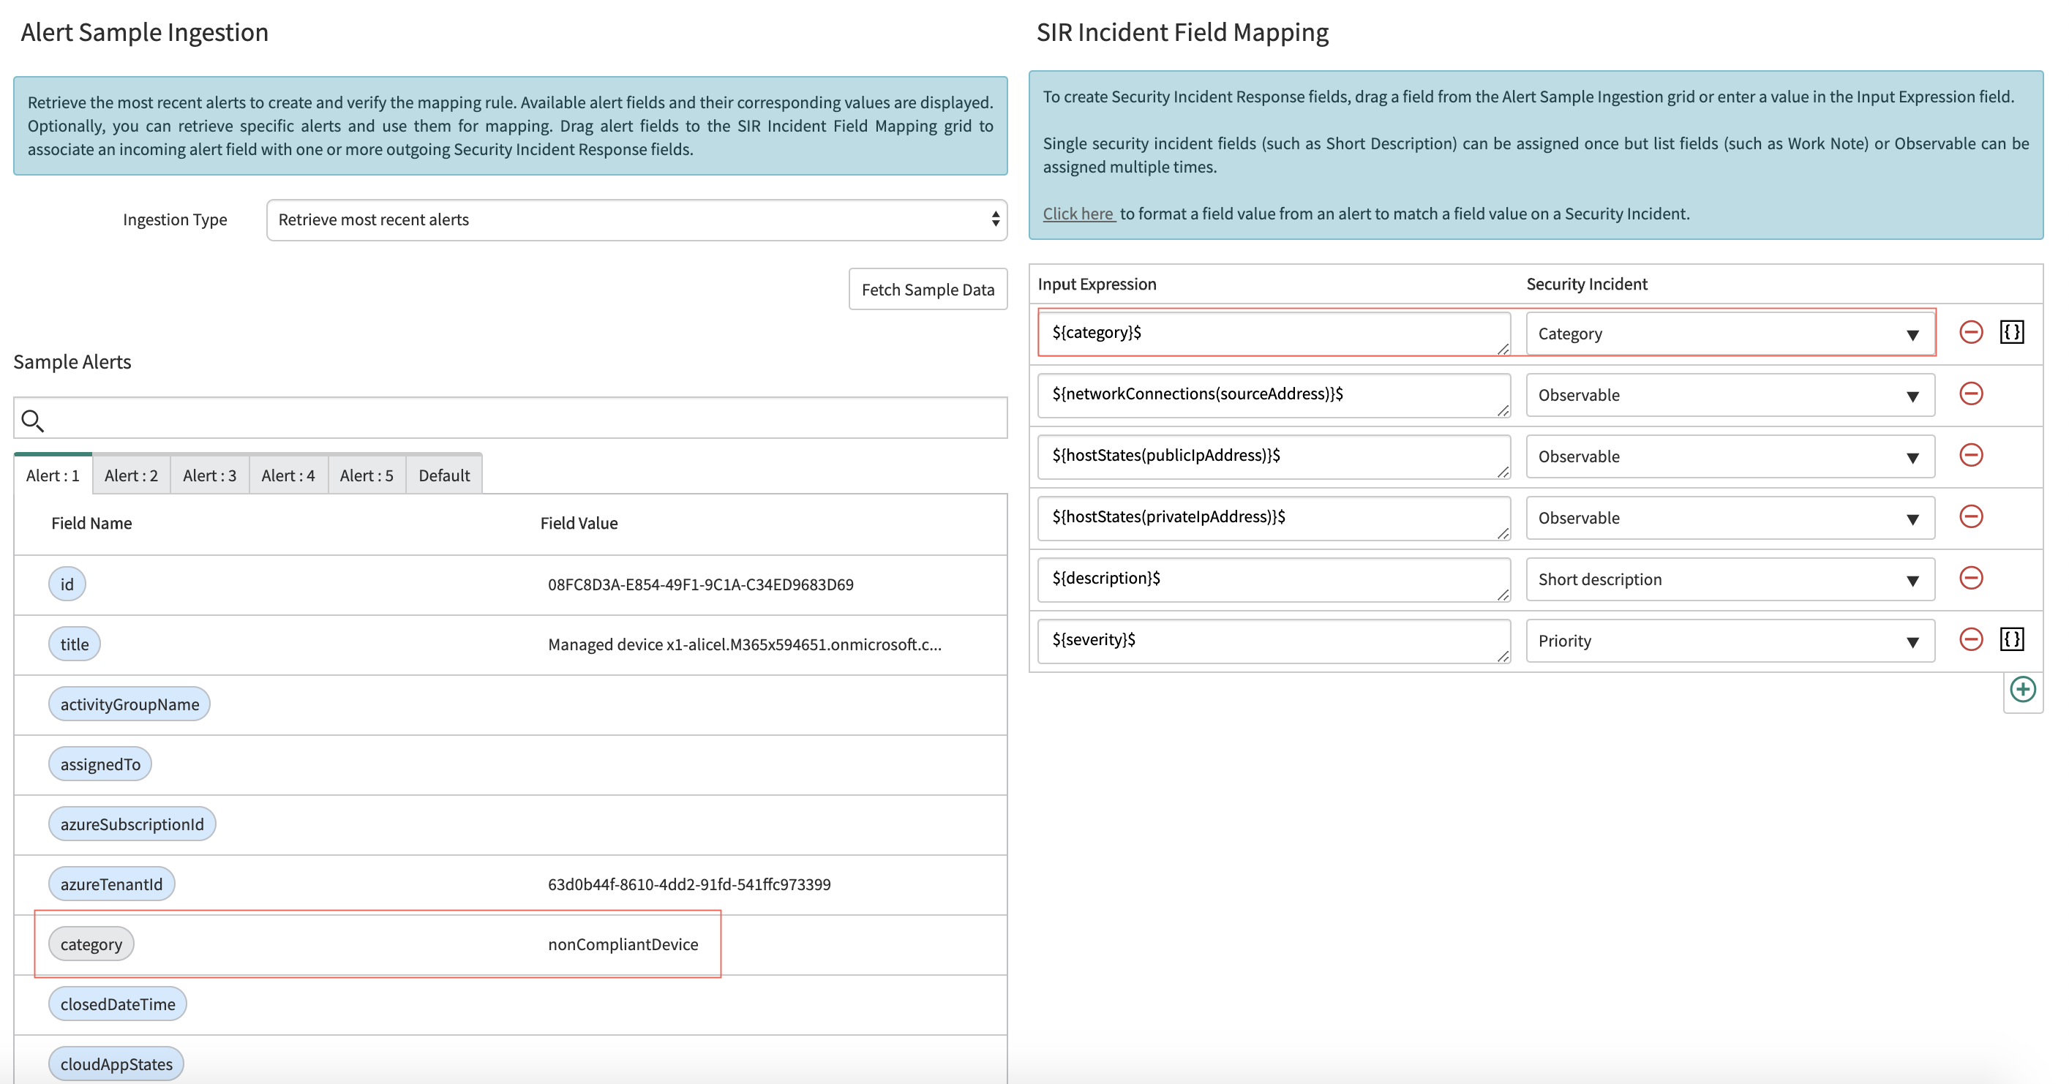
Task: Edit the ${category}$ input expression
Action: click(x=1274, y=334)
